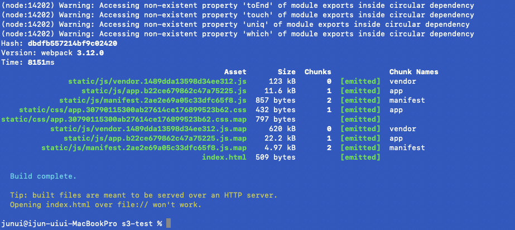Click the 'toEnd' circular dependency warning line
Viewport: 515px width, 230px height.
238,6
